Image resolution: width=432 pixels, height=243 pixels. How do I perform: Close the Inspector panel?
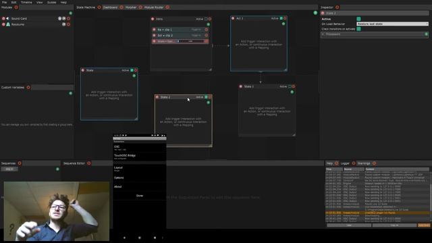pos(337,7)
